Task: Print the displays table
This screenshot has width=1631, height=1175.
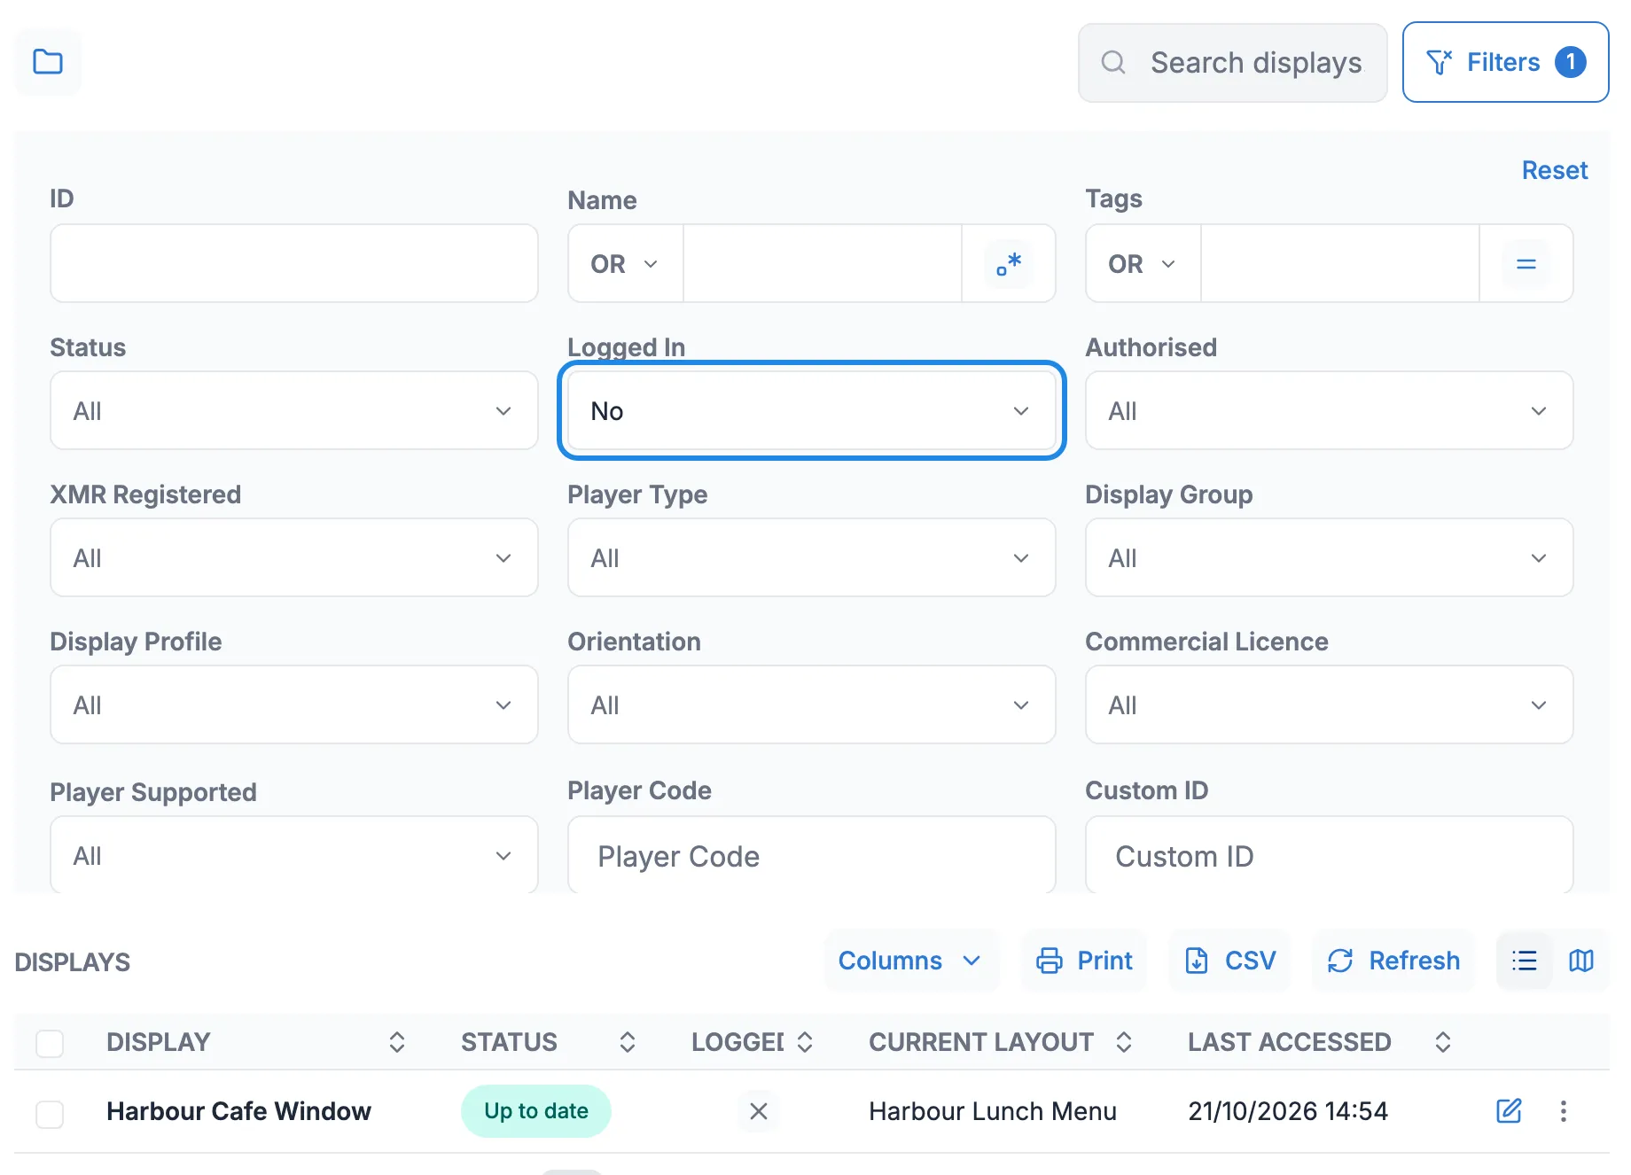Action: coord(1085,961)
